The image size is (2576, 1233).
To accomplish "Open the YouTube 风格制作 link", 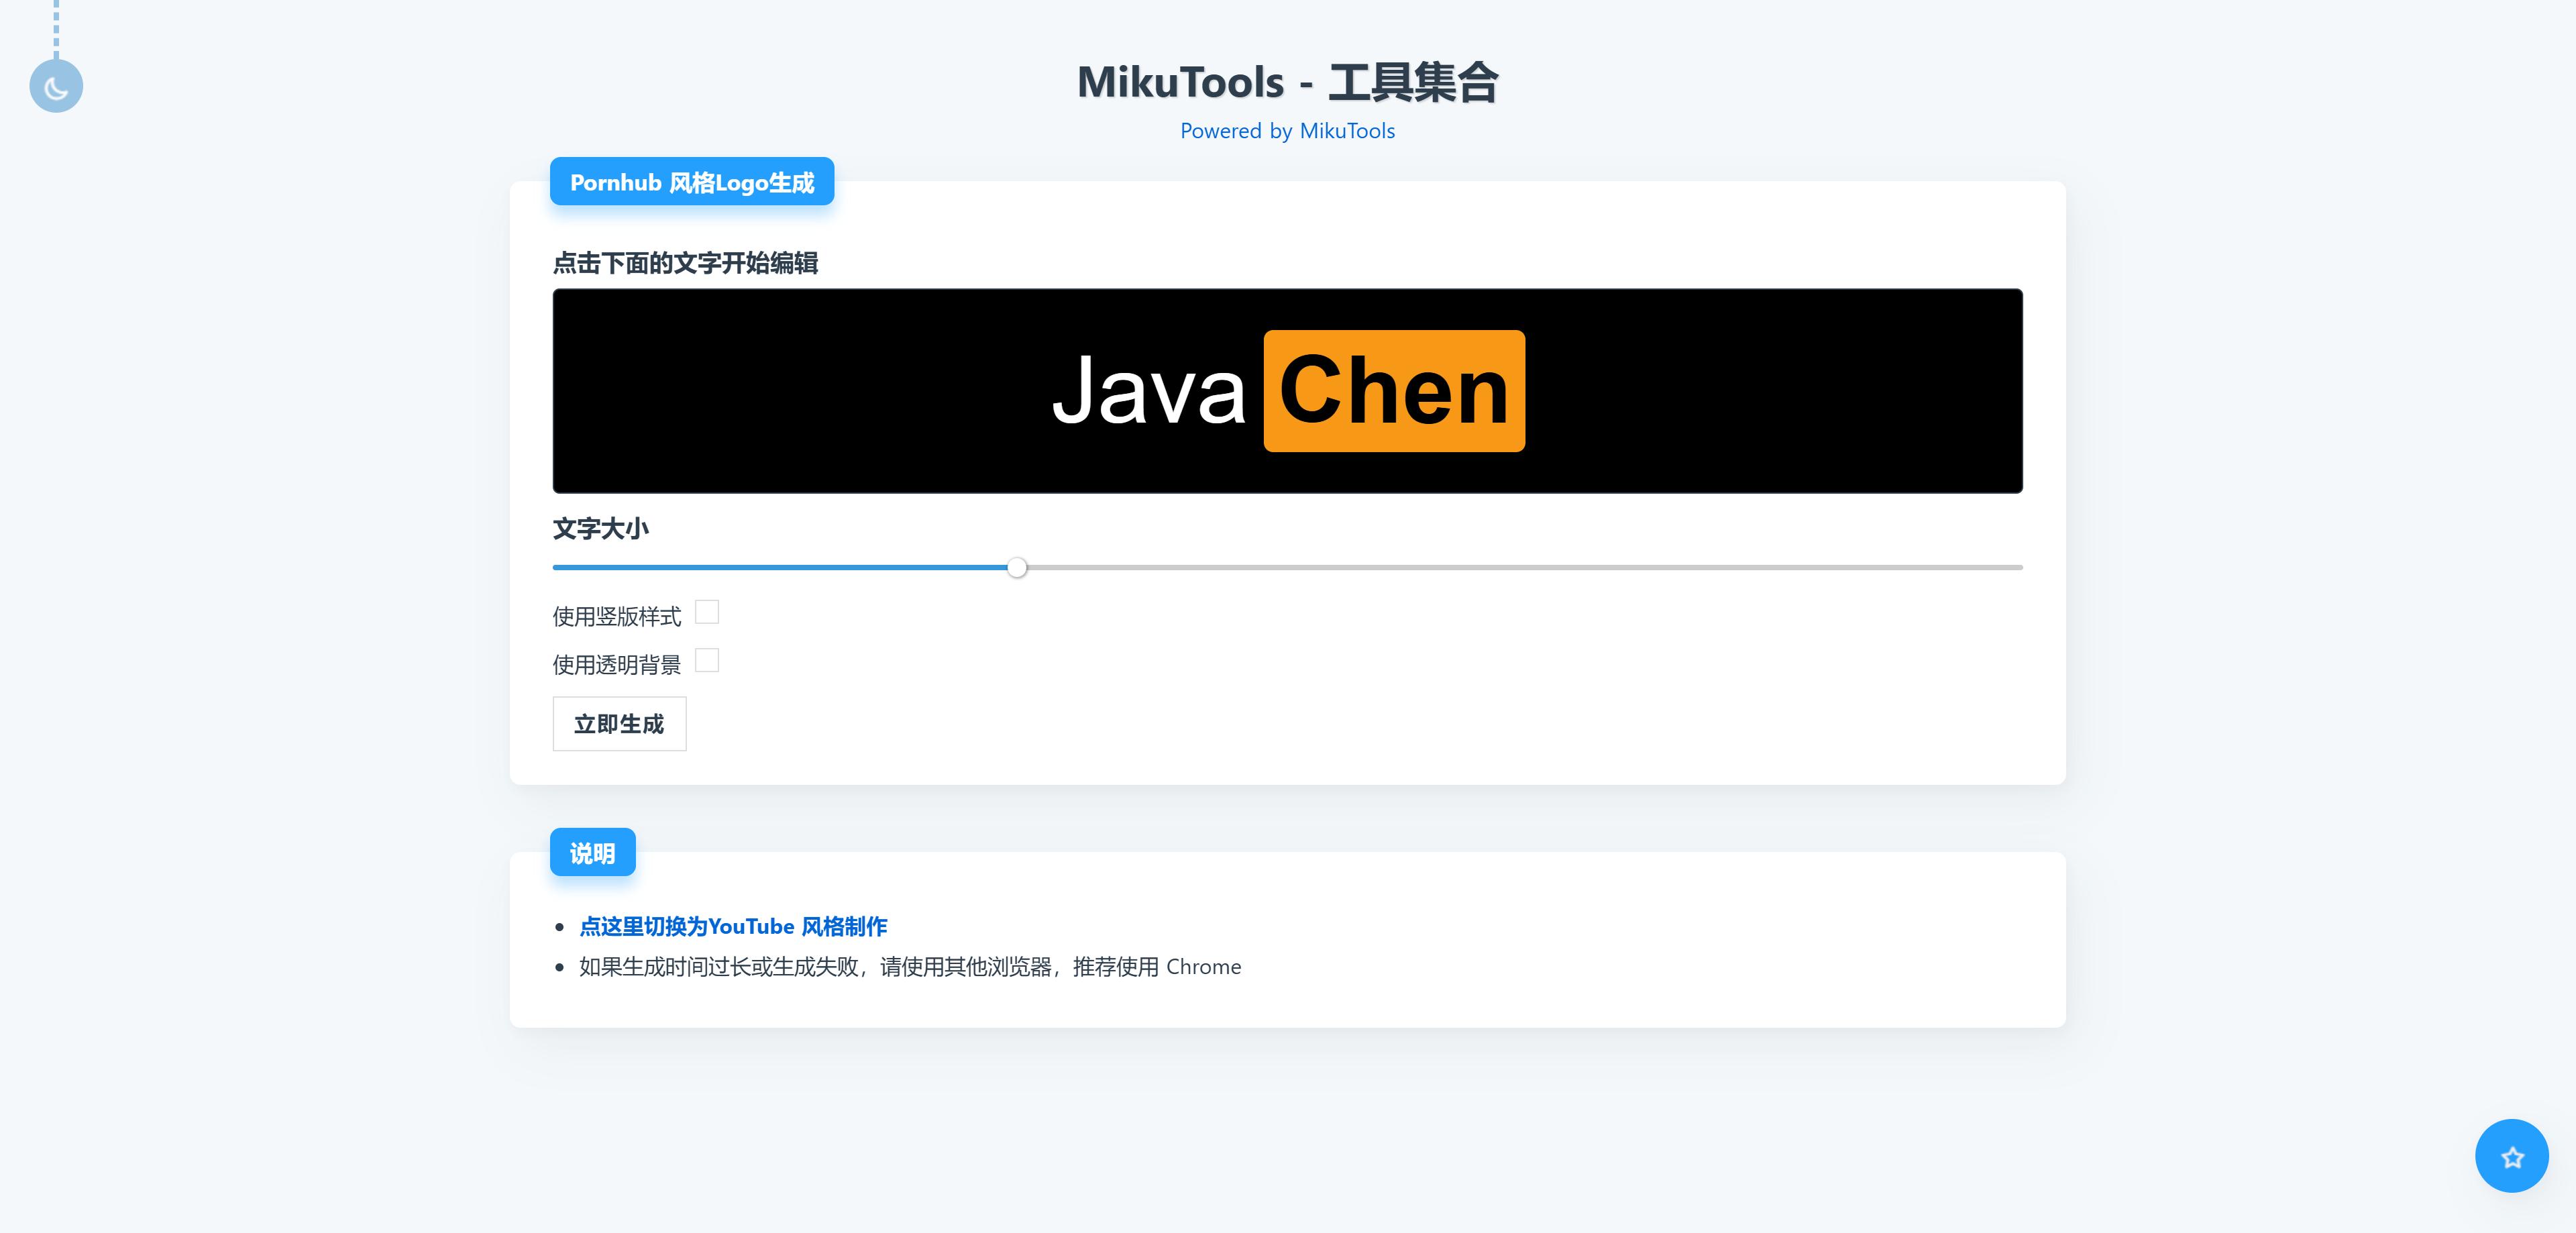I will click(733, 926).
